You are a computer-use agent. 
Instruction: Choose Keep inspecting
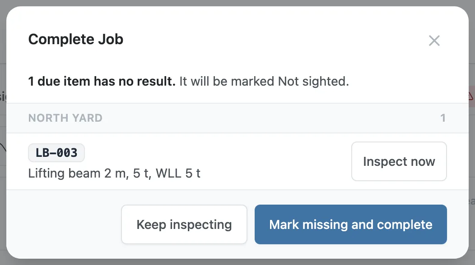click(x=184, y=224)
